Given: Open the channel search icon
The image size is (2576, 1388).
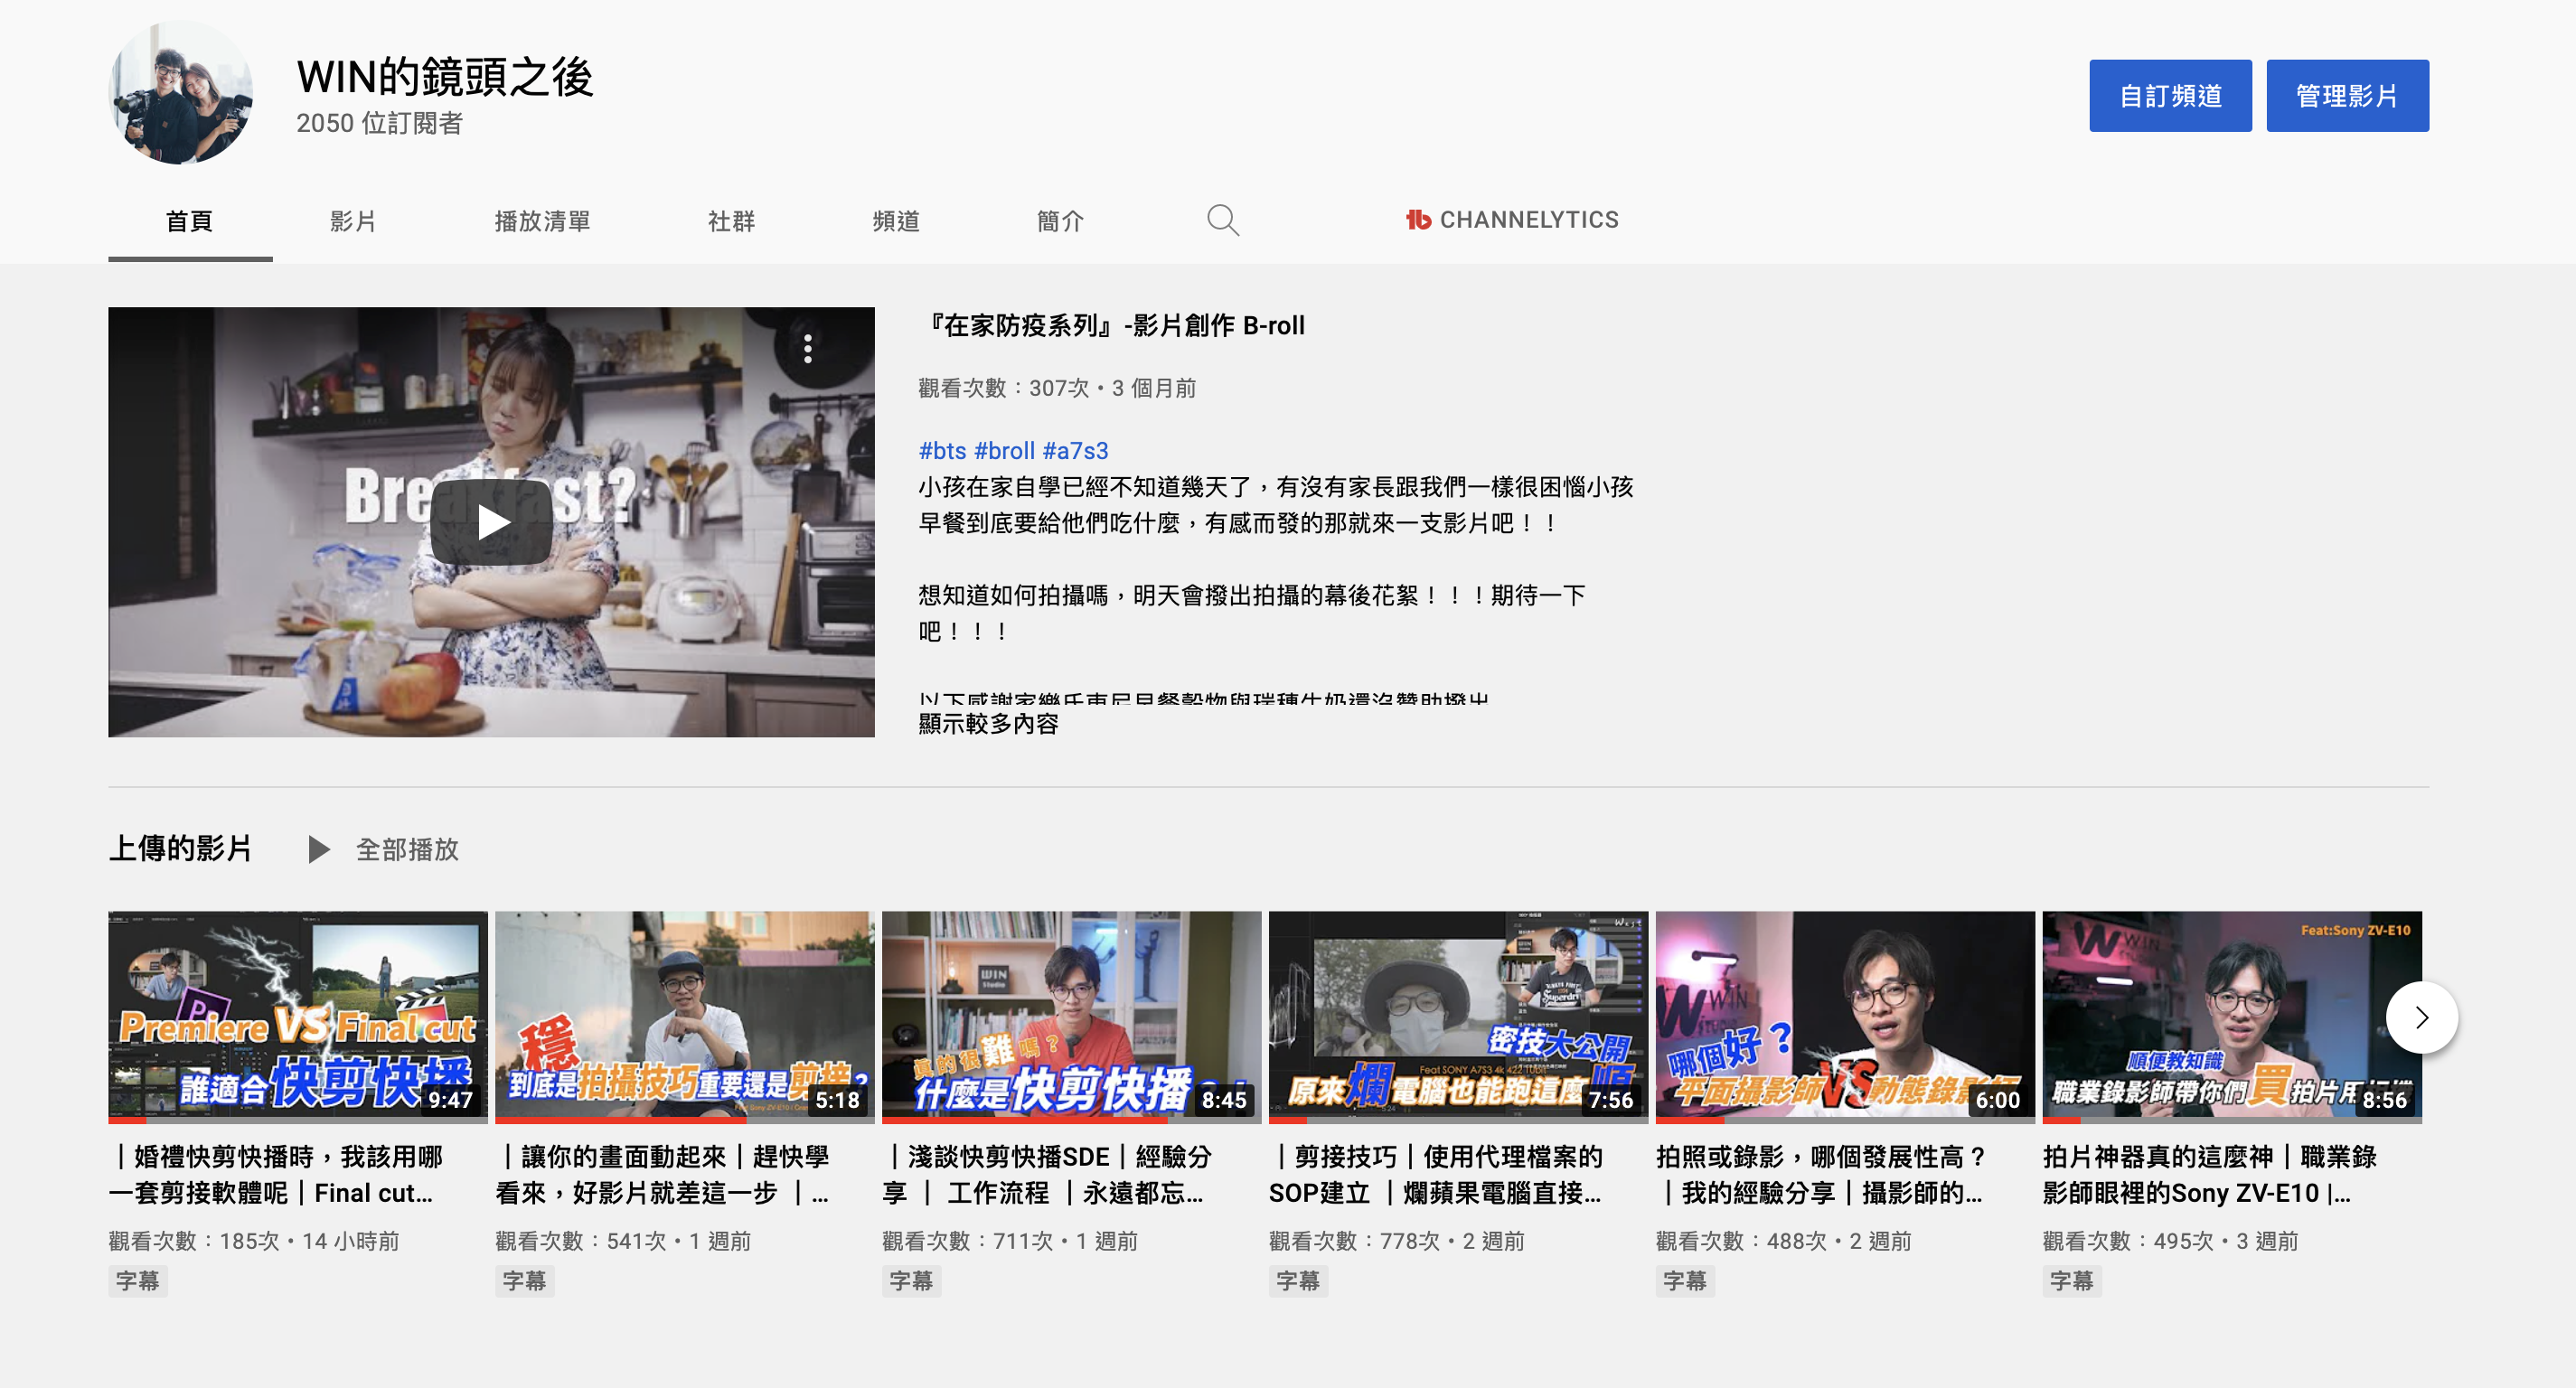Looking at the screenshot, I should tap(1222, 219).
